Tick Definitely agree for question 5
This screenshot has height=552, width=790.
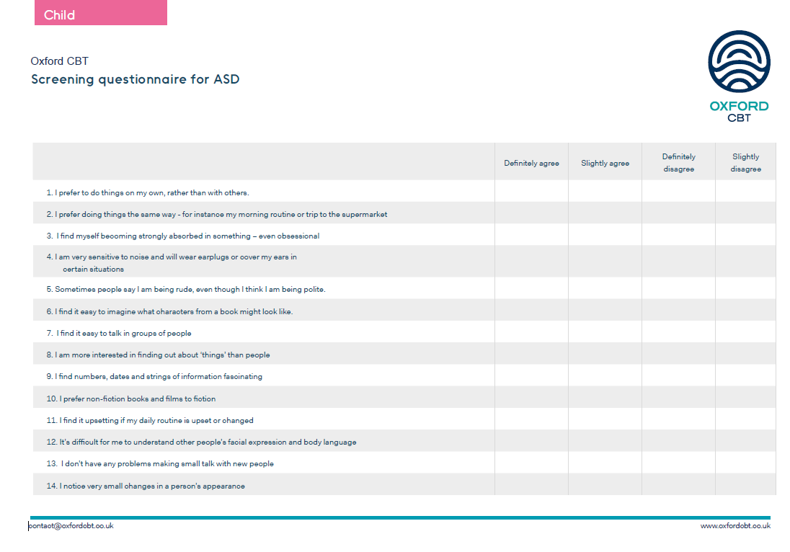pyautogui.click(x=531, y=289)
